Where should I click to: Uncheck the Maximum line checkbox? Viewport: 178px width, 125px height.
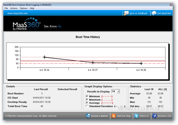(87, 99)
